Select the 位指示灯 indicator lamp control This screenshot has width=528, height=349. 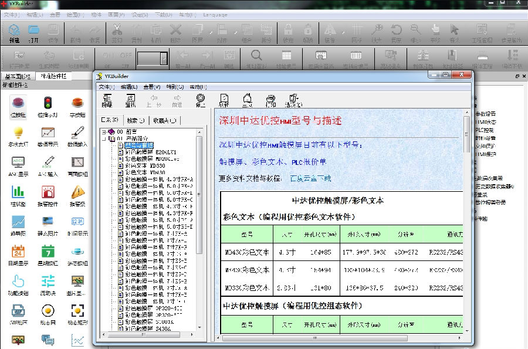[46, 107]
